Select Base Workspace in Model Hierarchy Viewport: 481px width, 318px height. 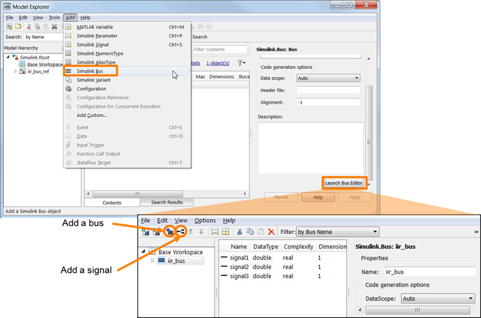[x=45, y=64]
